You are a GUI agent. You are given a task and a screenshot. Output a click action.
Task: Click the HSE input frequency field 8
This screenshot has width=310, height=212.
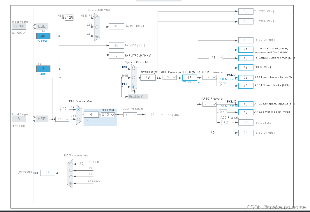pos(19,119)
